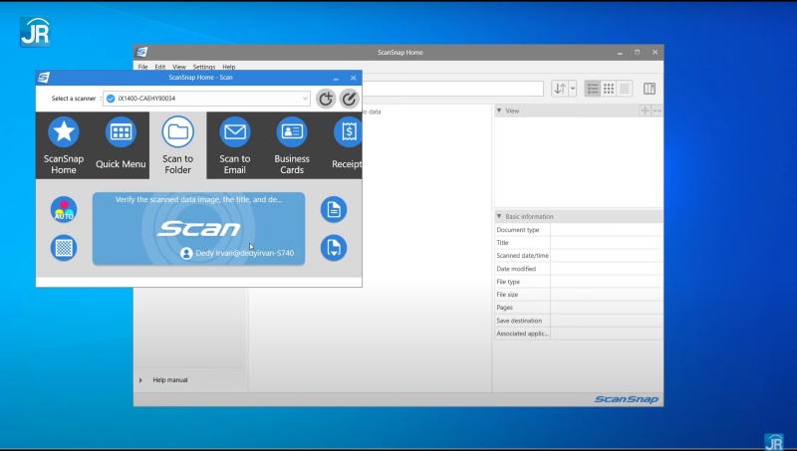Switch to list view mode
The height and width of the screenshot is (451, 797).
[592, 89]
